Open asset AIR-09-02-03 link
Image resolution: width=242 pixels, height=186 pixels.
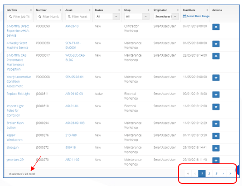[x=74, y=94]
